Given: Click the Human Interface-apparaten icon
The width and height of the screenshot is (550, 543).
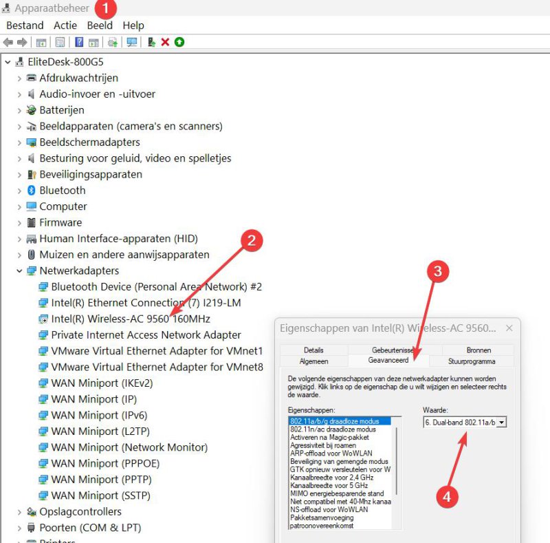Looking at the screenshot, I should click(x=31, y=239).
